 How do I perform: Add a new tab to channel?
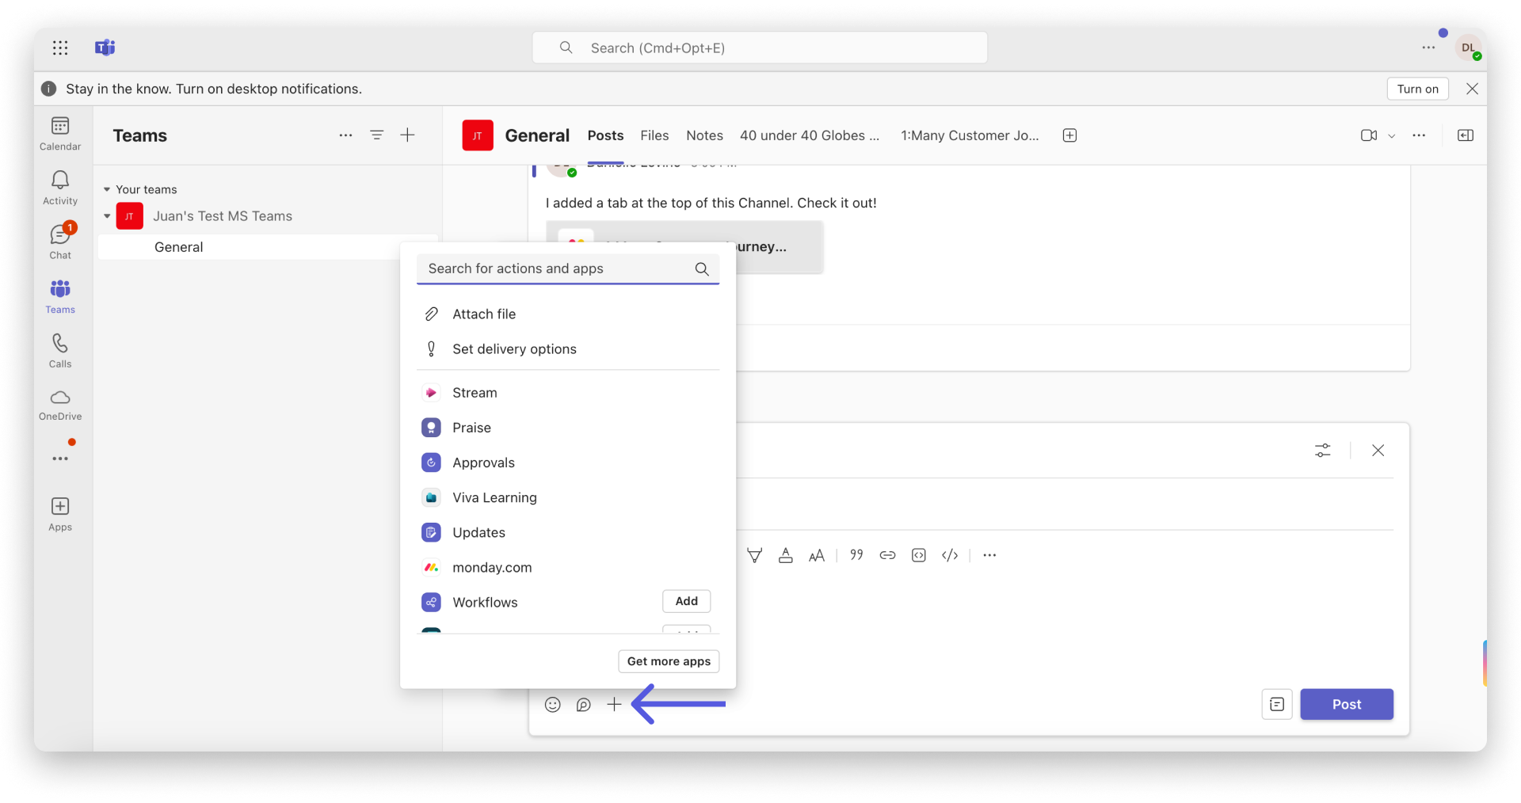pos(1069,135)
